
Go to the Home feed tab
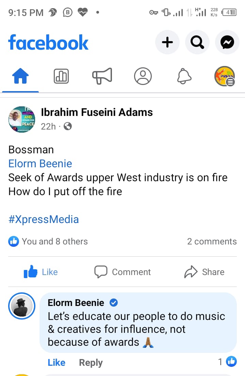20,76
